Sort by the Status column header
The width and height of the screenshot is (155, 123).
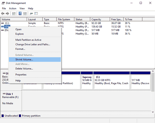coord(82,19)
